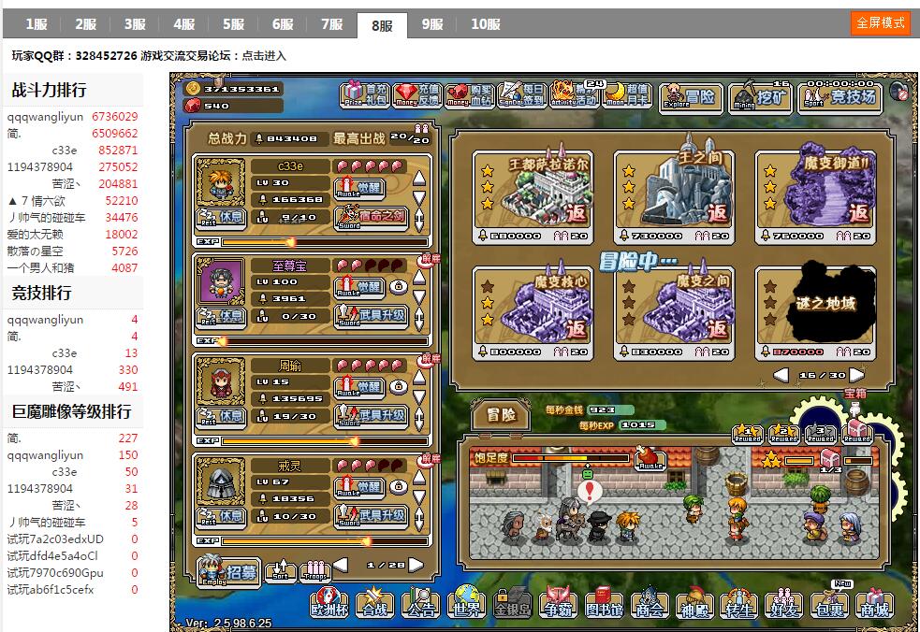The height and width of the screenshot is (632, 920).
Task: Open the 图书馆 library book icon
Action: (604, 601)
